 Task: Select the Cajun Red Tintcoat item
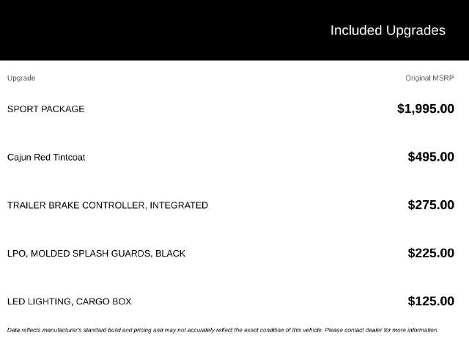(x=46, y=157)
